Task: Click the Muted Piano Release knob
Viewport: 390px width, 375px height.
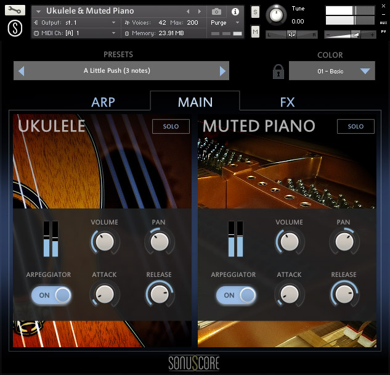Action: click(344, 294)
